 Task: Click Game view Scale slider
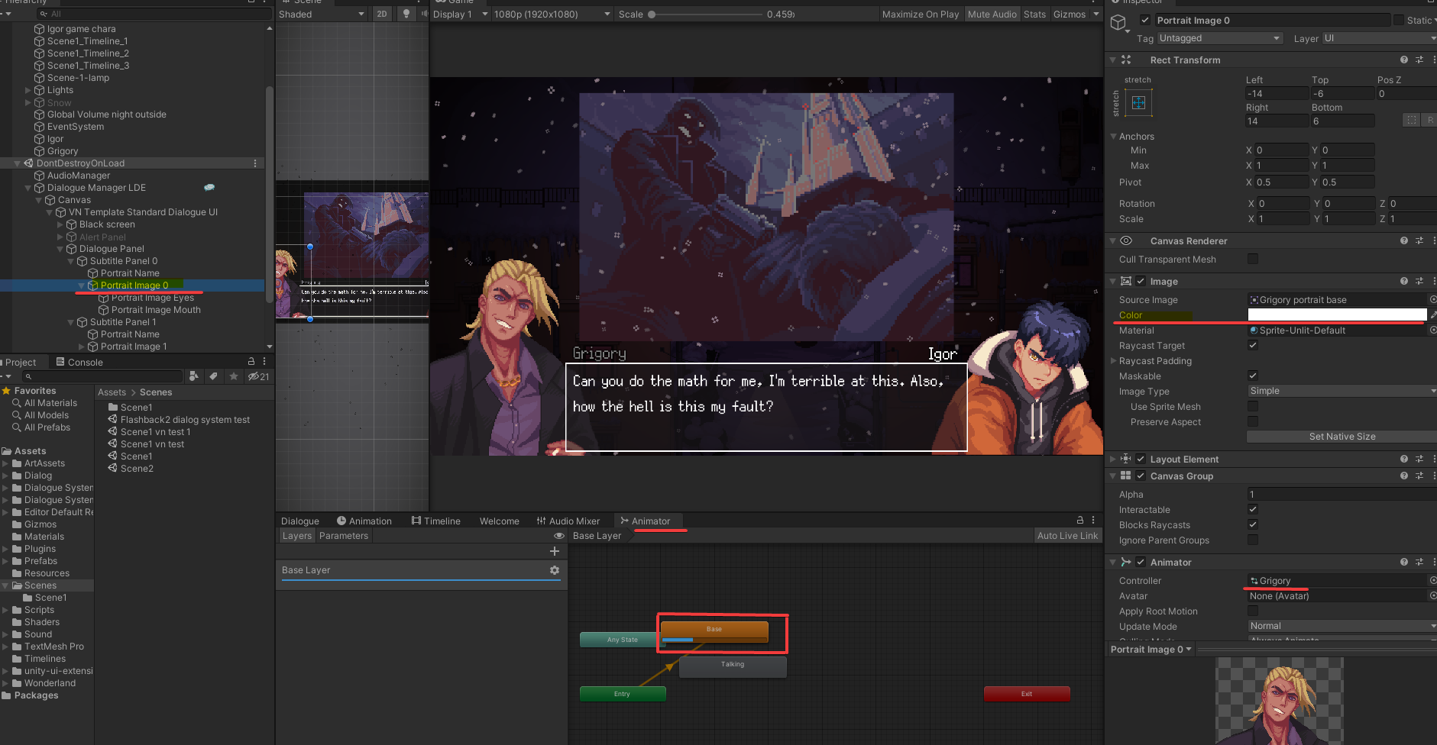pos(706,14)
